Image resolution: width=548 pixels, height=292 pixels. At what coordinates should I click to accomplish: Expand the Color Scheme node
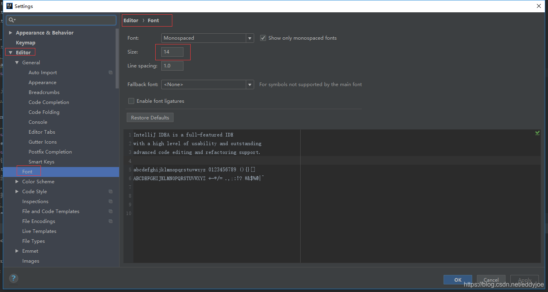click(x=17, y=182)
